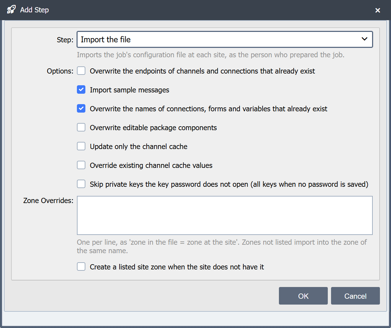Uncheck Import sample messages

tap(81, 90)
